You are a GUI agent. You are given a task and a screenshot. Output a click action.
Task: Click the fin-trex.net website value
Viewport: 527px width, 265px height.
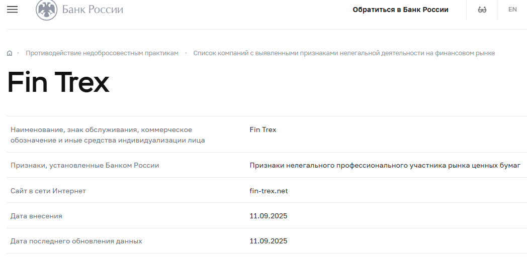pos(269,191)
